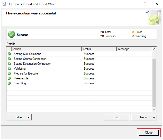
Task: Click the Close button
Action: [x=149, y=133]
